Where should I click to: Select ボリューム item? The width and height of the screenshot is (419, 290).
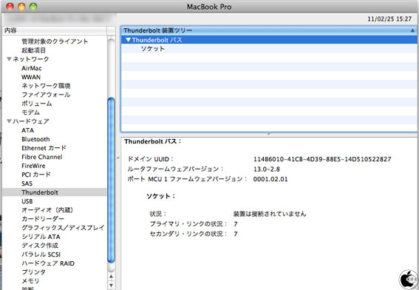(37, 104)
